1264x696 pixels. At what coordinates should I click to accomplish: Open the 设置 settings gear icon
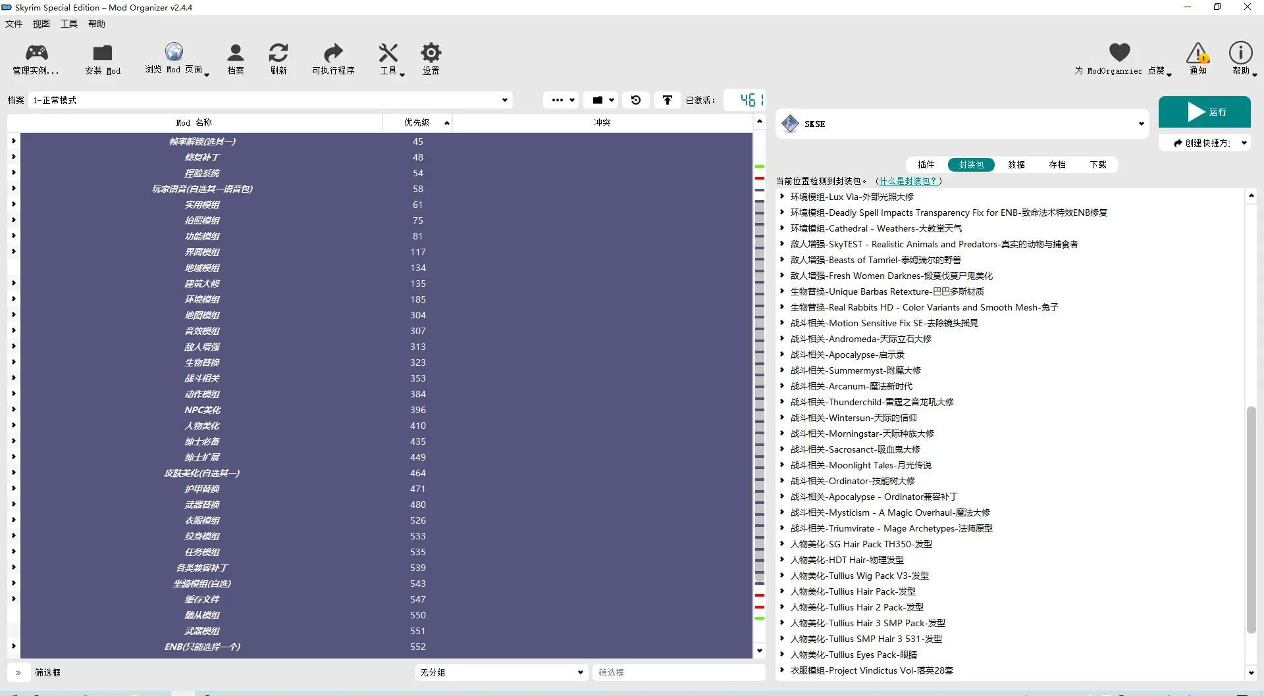[431, 53]
